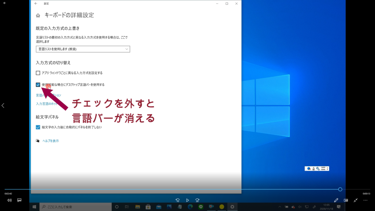Open 言語リストを使用します dropdown

[x=83, y=49]
